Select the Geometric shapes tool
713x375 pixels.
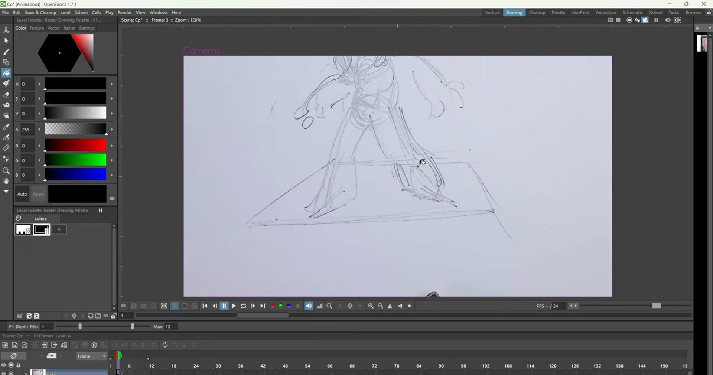click(x=6, y=62)
